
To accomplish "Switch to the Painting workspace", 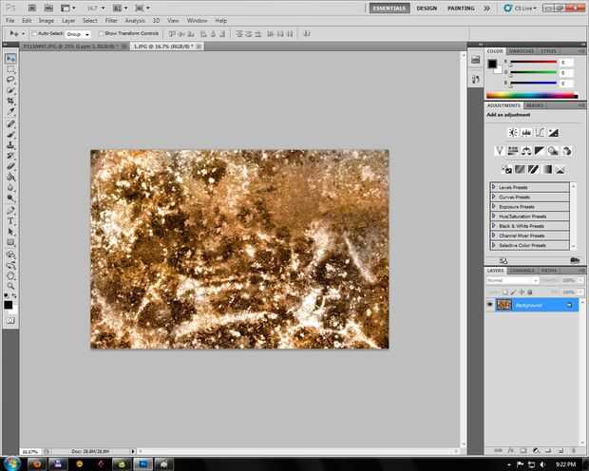I will coord(461,8).
